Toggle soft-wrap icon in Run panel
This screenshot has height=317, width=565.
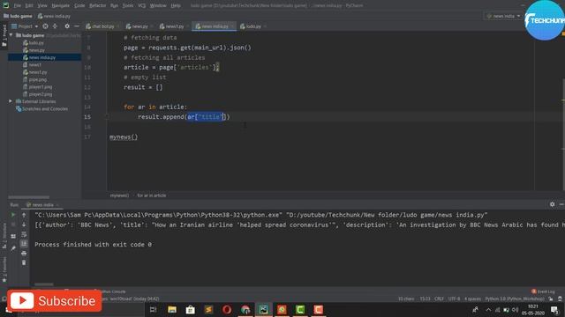click(24, 234)
